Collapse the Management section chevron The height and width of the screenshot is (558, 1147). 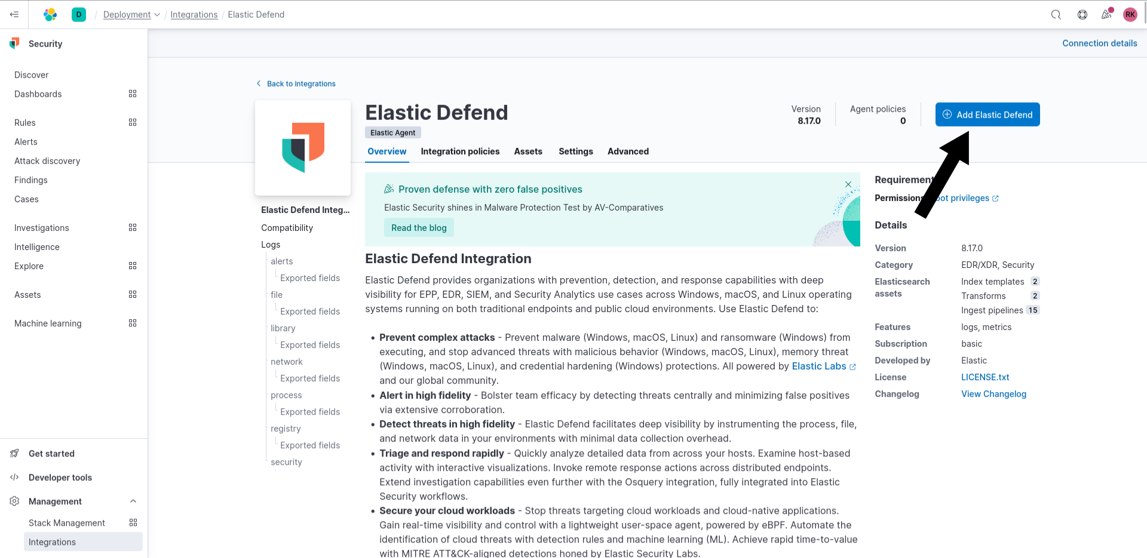(133, 501)
